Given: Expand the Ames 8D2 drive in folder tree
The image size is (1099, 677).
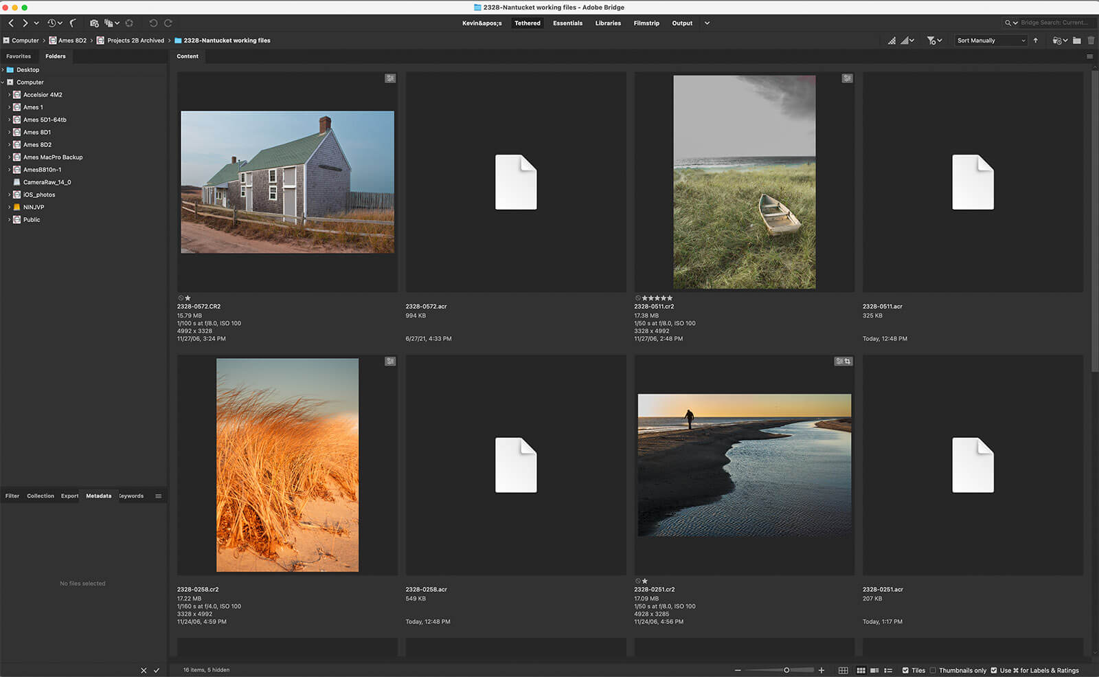Looking at the screenshot, I should click(x=9, y=145).
